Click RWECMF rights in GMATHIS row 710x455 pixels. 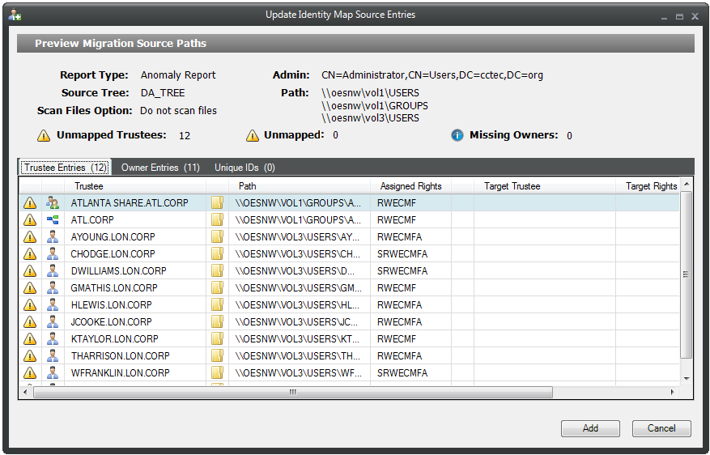click(x=396, y=288)
